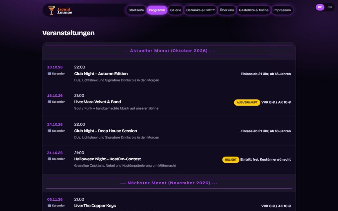The width and height of the screenshot is (338, 211).
Task: Click the calendar icon for 24.10.26
Action: coord(49,131)
